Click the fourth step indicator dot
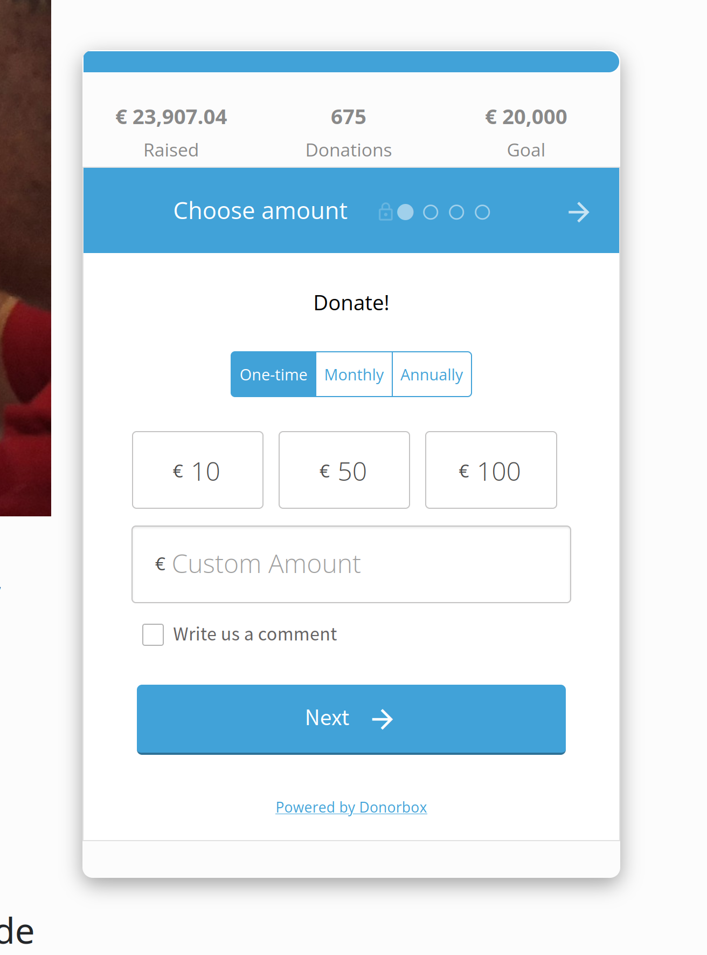This screenshot has height=955, width=707. tap(482, 212)
